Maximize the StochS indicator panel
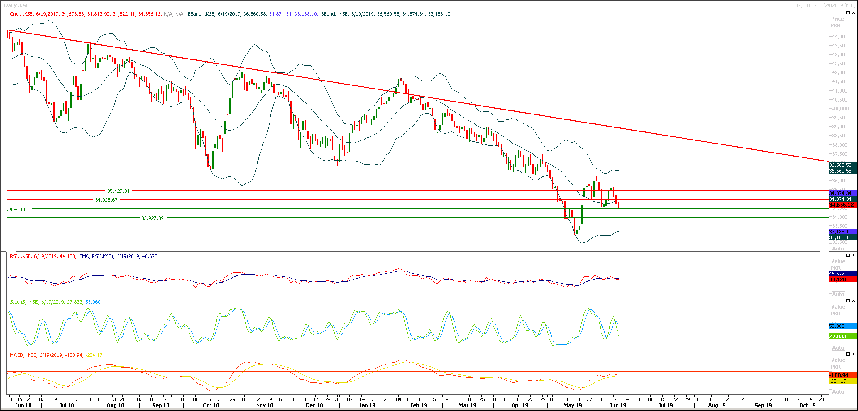This screenshot has width=858, height=411. 848,301
